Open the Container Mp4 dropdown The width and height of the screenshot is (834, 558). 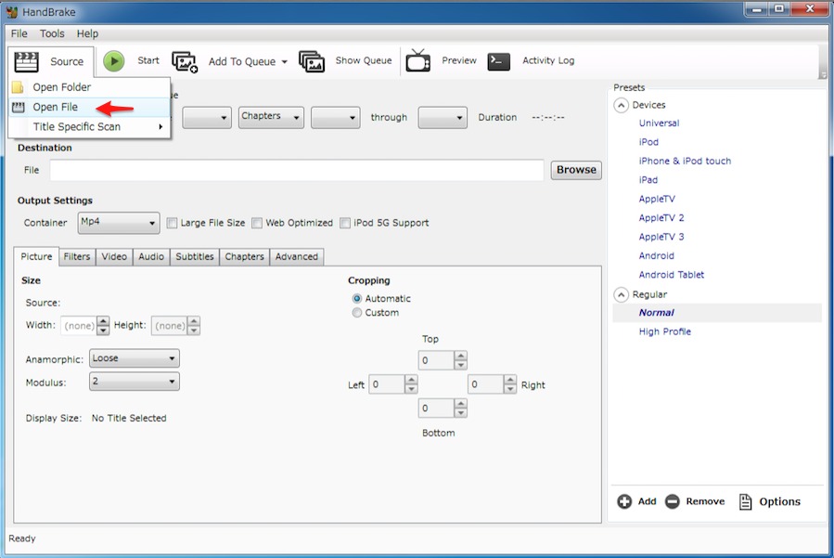(x=119, y=223)
